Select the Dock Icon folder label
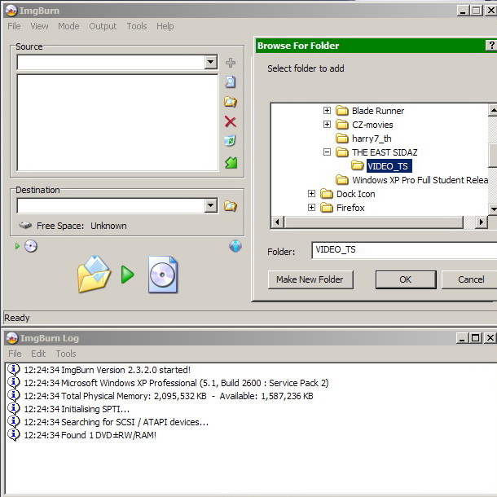Screen dimensions: 497x497 point(355,194)
